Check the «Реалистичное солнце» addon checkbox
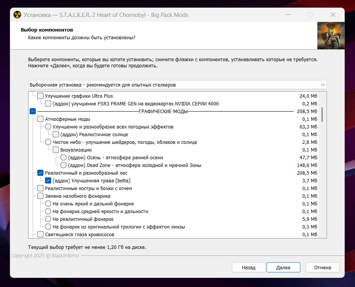Screen dimensions: 355x287 tap(56, 134)
